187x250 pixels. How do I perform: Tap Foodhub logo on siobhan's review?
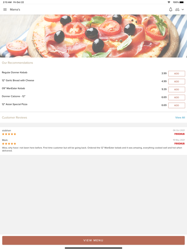click(x=179, y=134)
